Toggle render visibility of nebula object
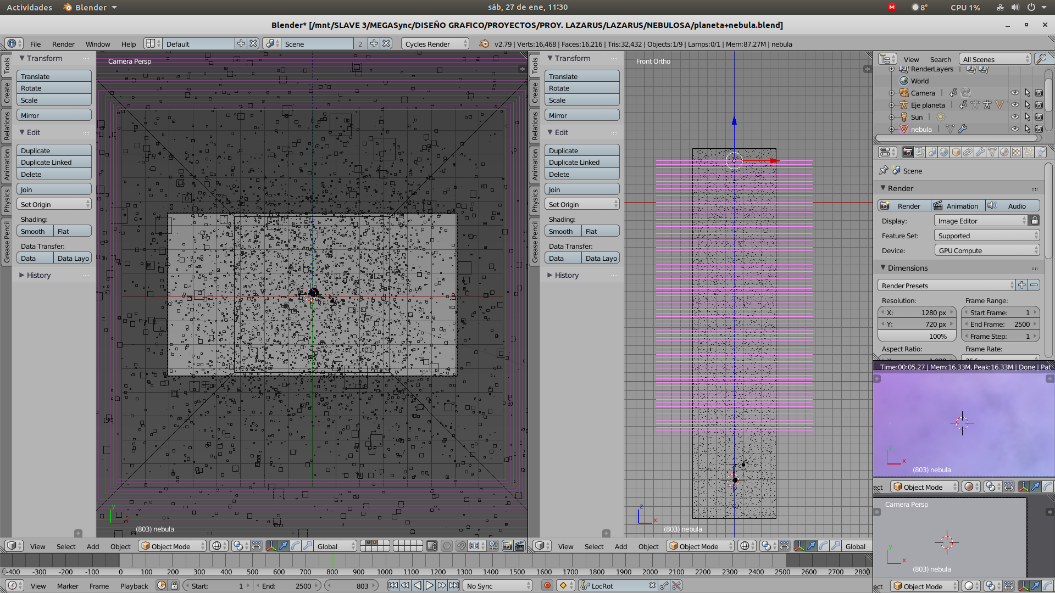The width and height of the screenshot is (1055, 593). (x=1039, y=129)
